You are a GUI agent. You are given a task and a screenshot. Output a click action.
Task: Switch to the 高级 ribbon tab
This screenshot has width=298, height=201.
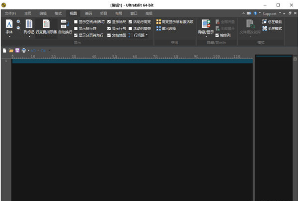coord(149,13)
